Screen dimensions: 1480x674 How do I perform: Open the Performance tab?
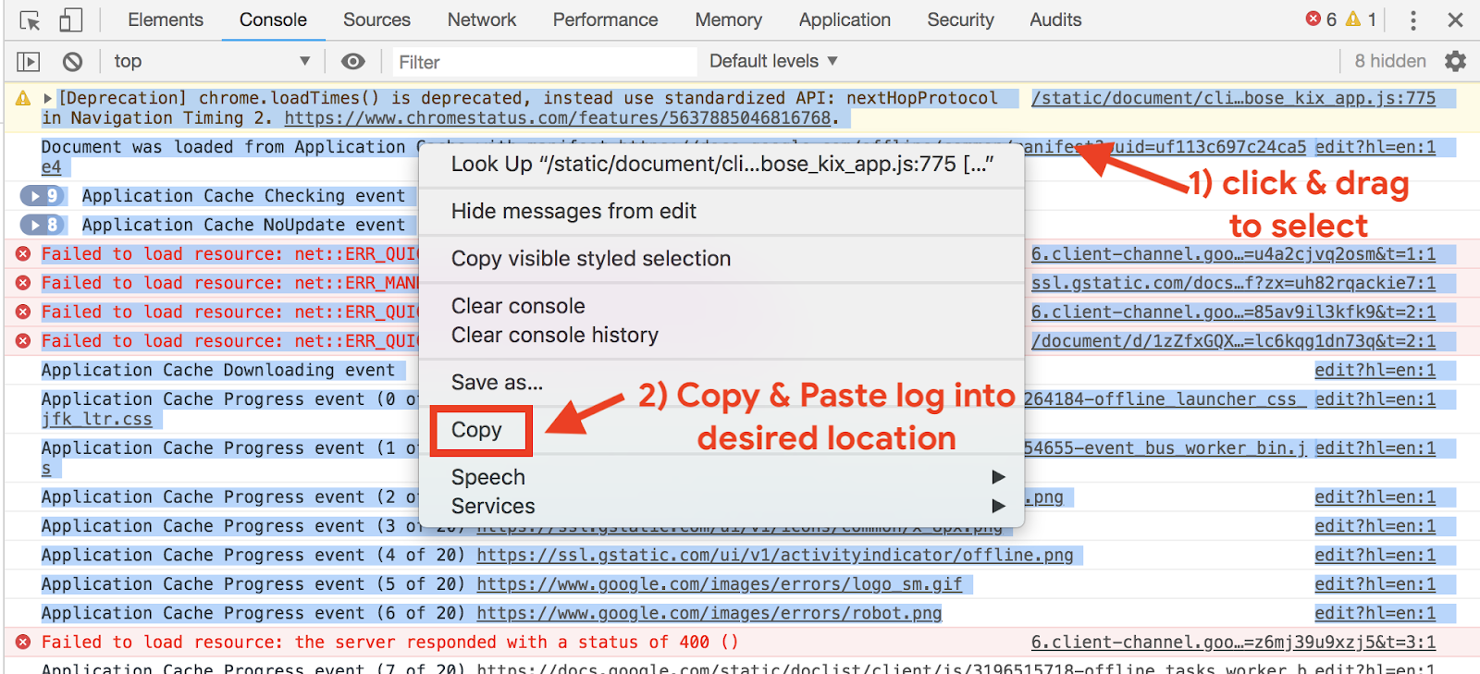pos(606,19)
